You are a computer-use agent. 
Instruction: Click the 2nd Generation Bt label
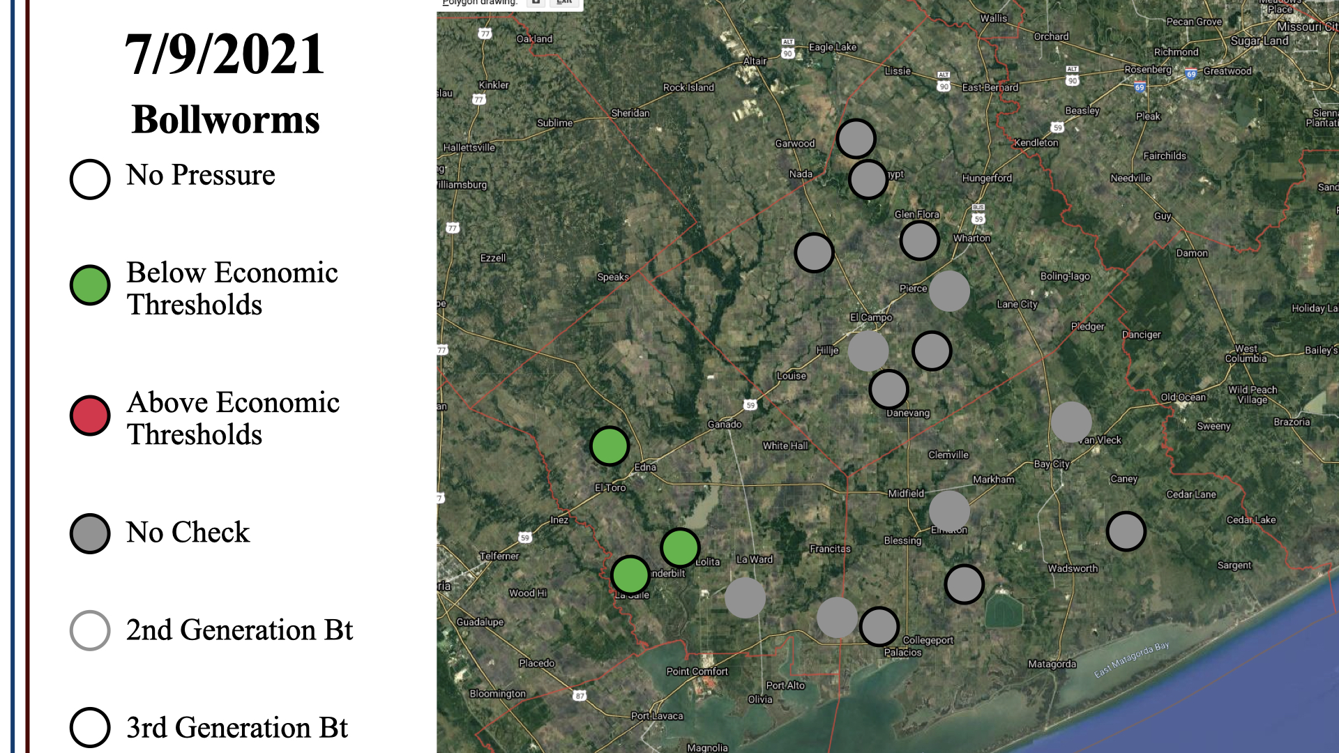coord(240,630)
